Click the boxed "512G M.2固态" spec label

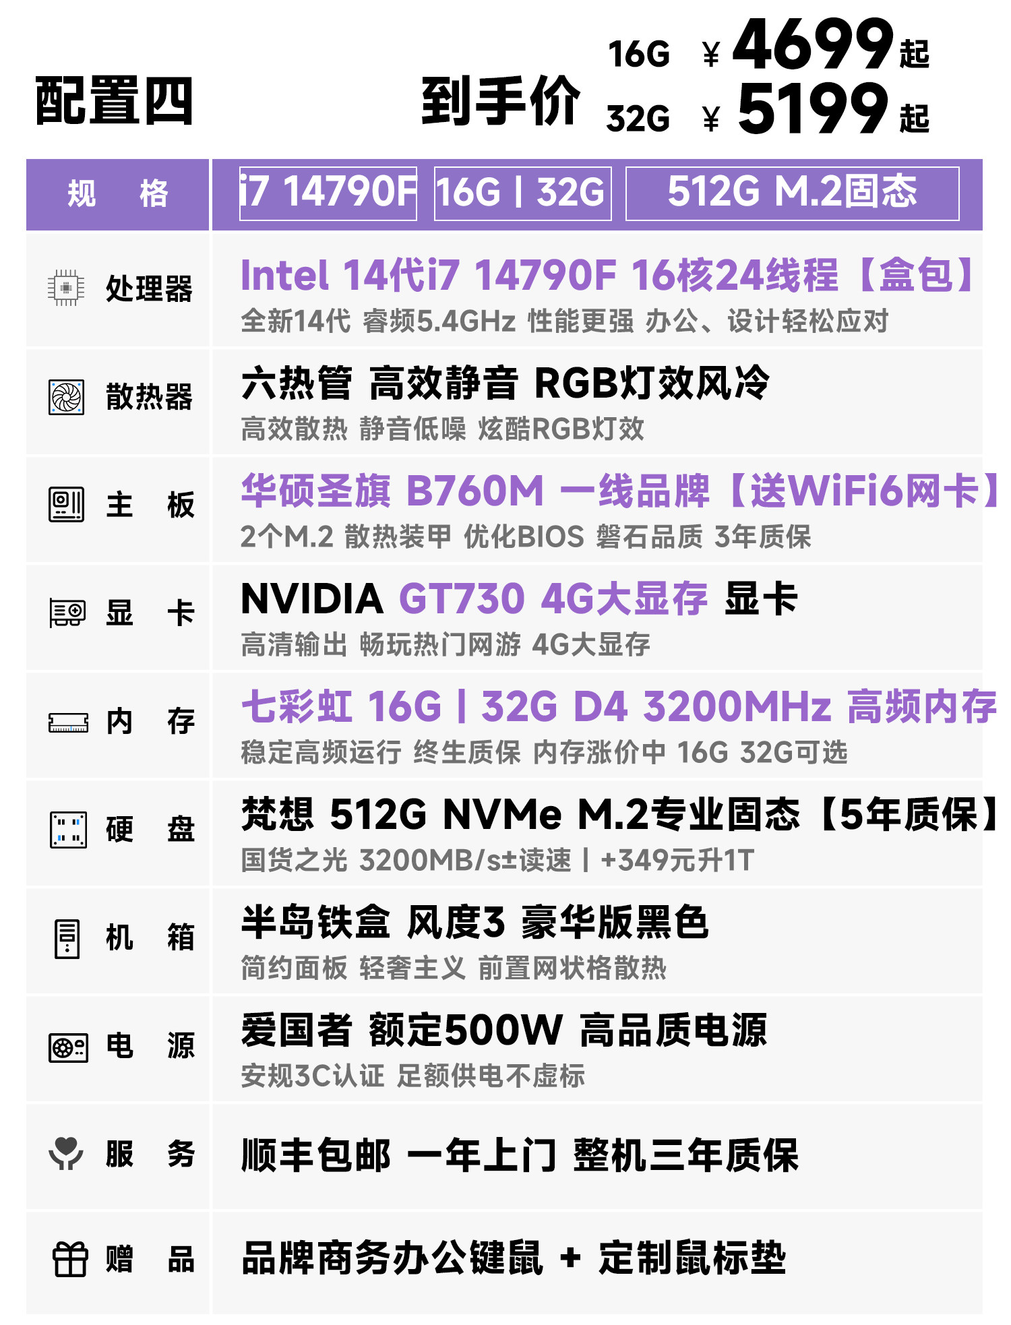click(x=792, y=193)
